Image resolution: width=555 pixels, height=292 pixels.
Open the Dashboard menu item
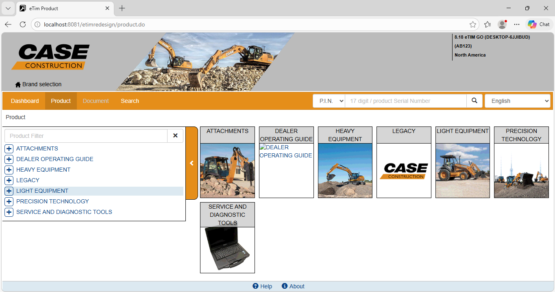click(x=25, y=101)
